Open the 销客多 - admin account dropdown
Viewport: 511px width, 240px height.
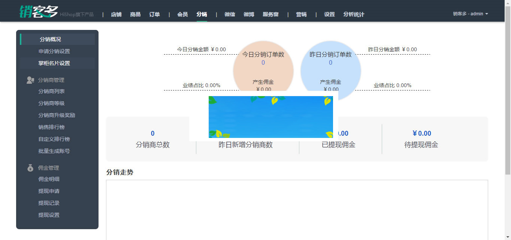pyautogui.click(x=470, y=13)
